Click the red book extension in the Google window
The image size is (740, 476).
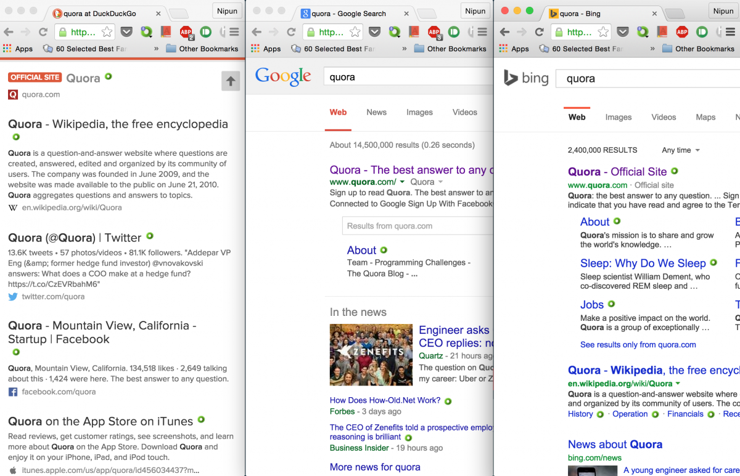click(414, 32)
